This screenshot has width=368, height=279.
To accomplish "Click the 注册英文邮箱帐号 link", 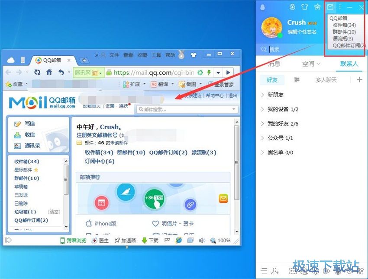I will [x=97, y=135].
